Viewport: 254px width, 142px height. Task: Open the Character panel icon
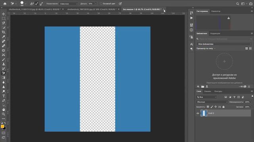[191, 44]
